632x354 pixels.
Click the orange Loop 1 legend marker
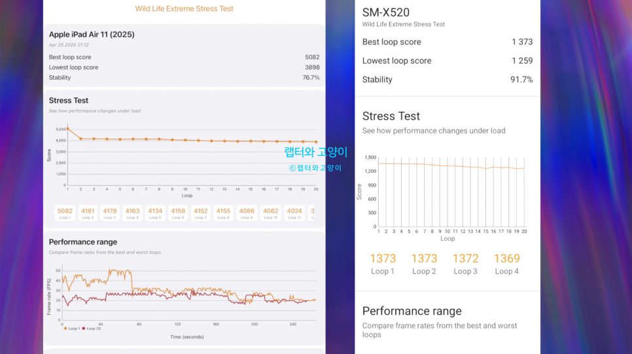[65, 328]
